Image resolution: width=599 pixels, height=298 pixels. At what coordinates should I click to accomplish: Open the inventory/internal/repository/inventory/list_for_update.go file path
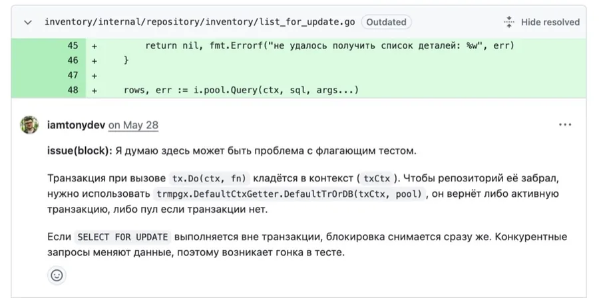pos(200,22)
